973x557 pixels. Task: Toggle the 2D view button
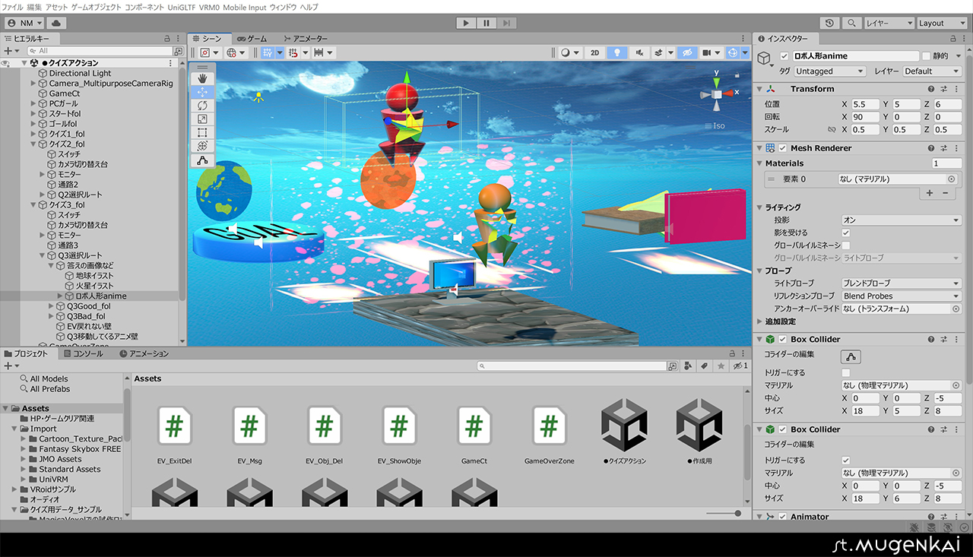594,52
